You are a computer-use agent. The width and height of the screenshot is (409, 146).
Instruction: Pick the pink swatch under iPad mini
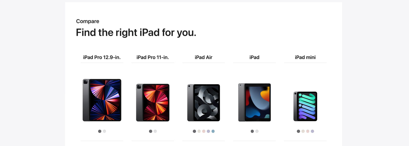[308, 131]
